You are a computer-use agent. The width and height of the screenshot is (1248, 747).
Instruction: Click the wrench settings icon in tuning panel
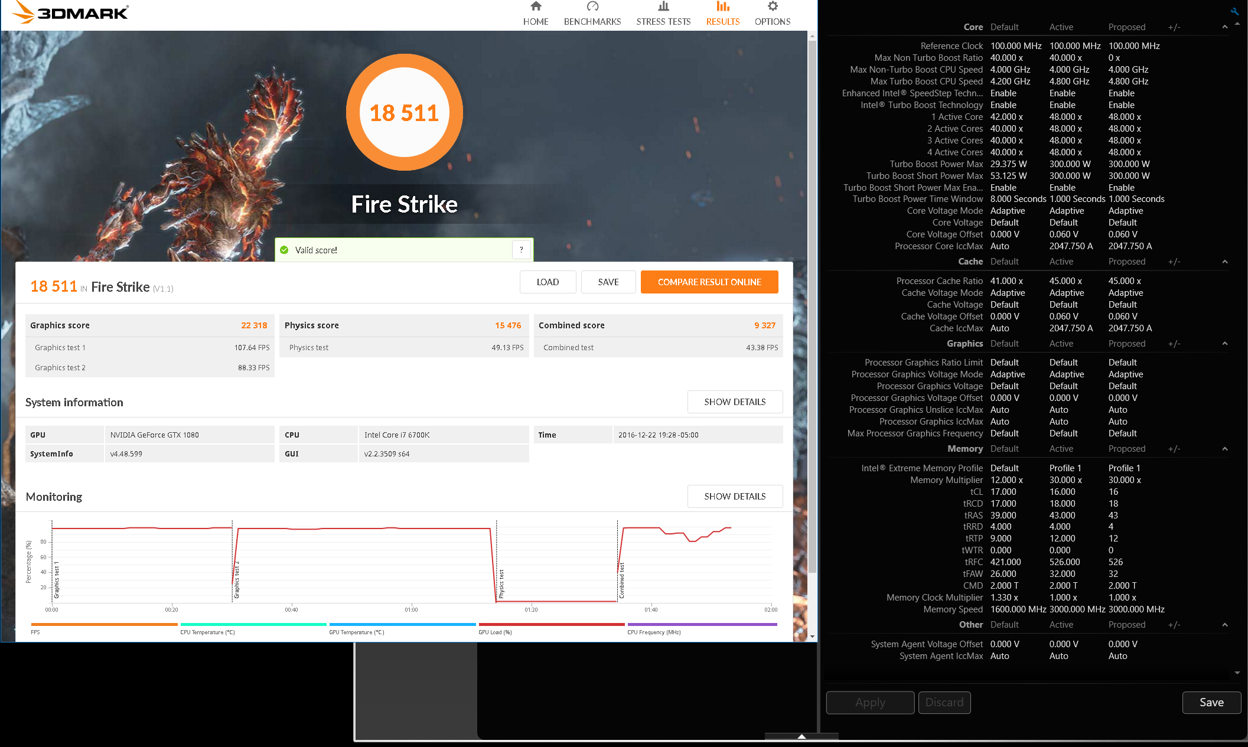1234,11
